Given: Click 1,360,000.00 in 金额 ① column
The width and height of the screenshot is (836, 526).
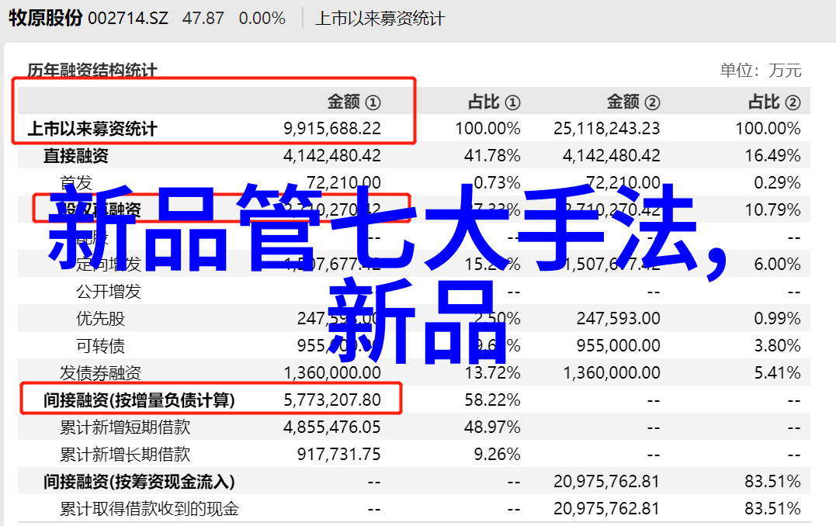Looking at the screenshot, I should [x=332, y=373].
